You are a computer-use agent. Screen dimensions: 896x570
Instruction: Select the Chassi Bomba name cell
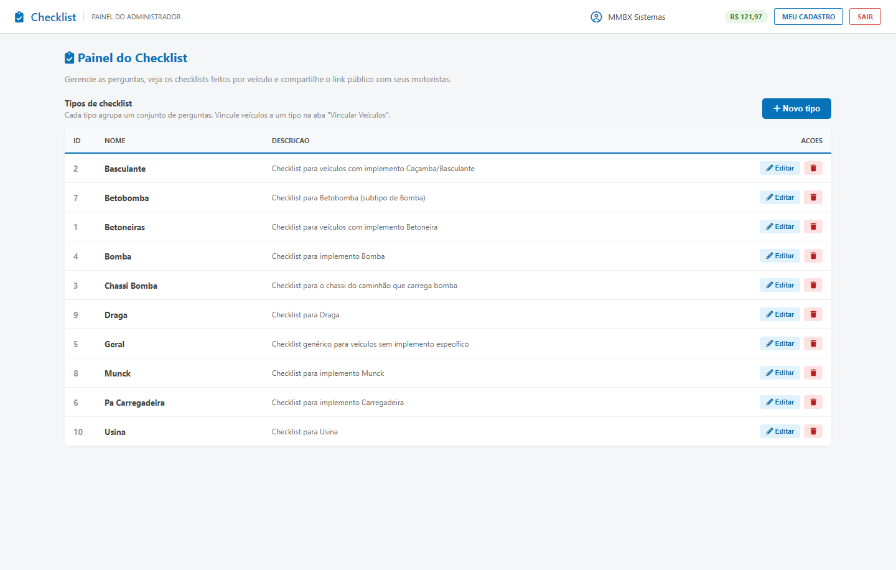[131, 286]
